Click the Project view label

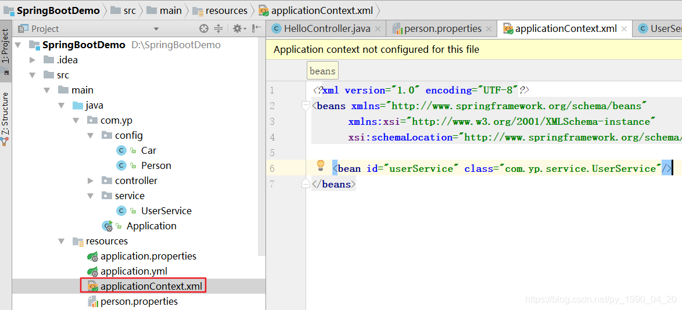click(45, 28)
